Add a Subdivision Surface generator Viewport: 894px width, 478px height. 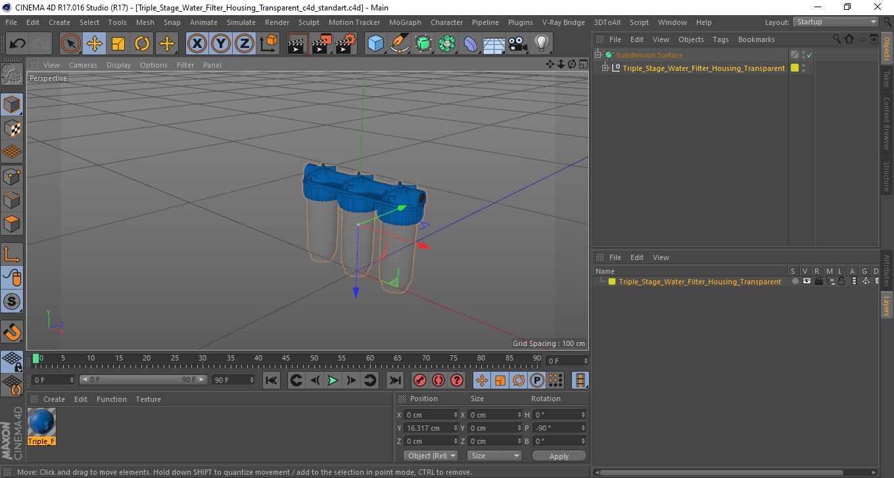click(x=423, y=44)
